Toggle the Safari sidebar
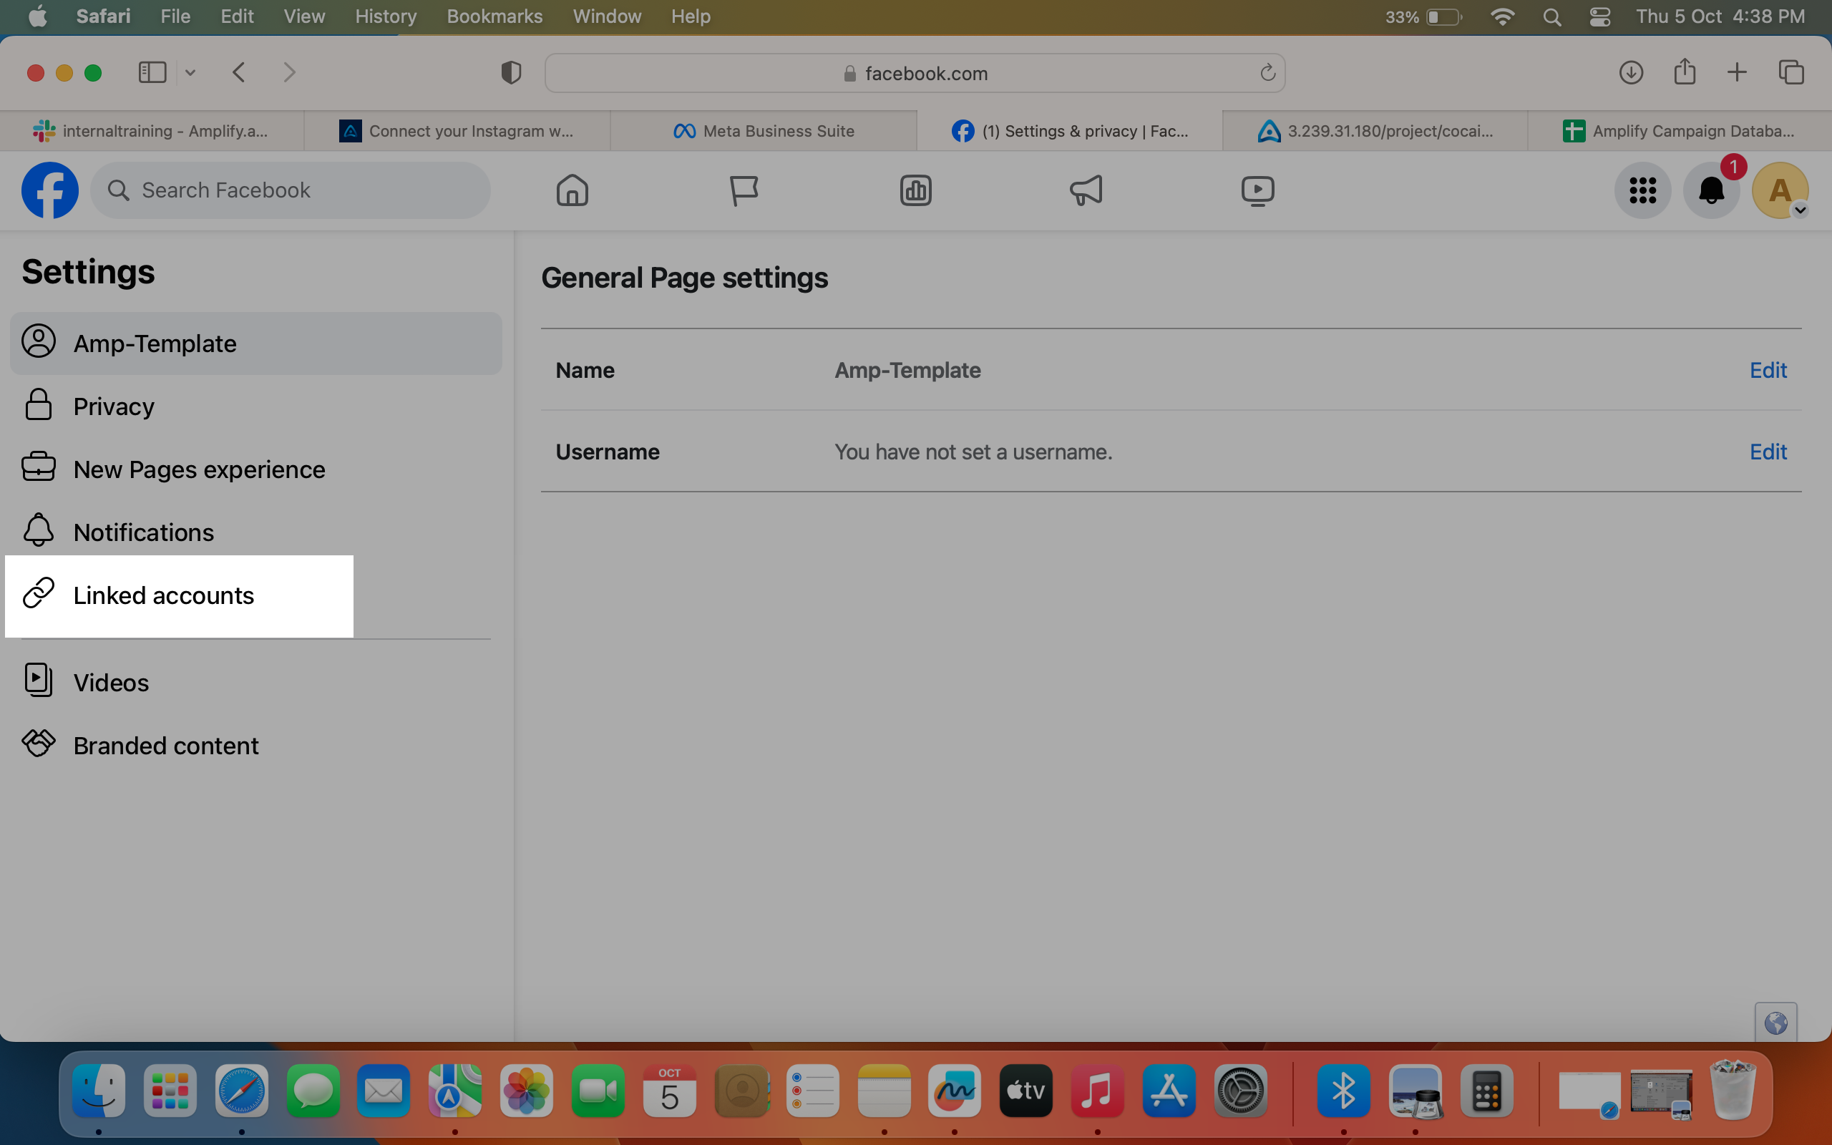Screen dimensions: 1832x1145 click(152, 73)
